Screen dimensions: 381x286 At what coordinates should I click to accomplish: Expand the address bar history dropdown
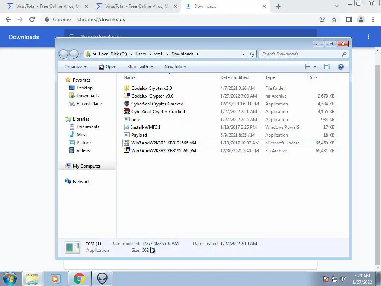243,54
